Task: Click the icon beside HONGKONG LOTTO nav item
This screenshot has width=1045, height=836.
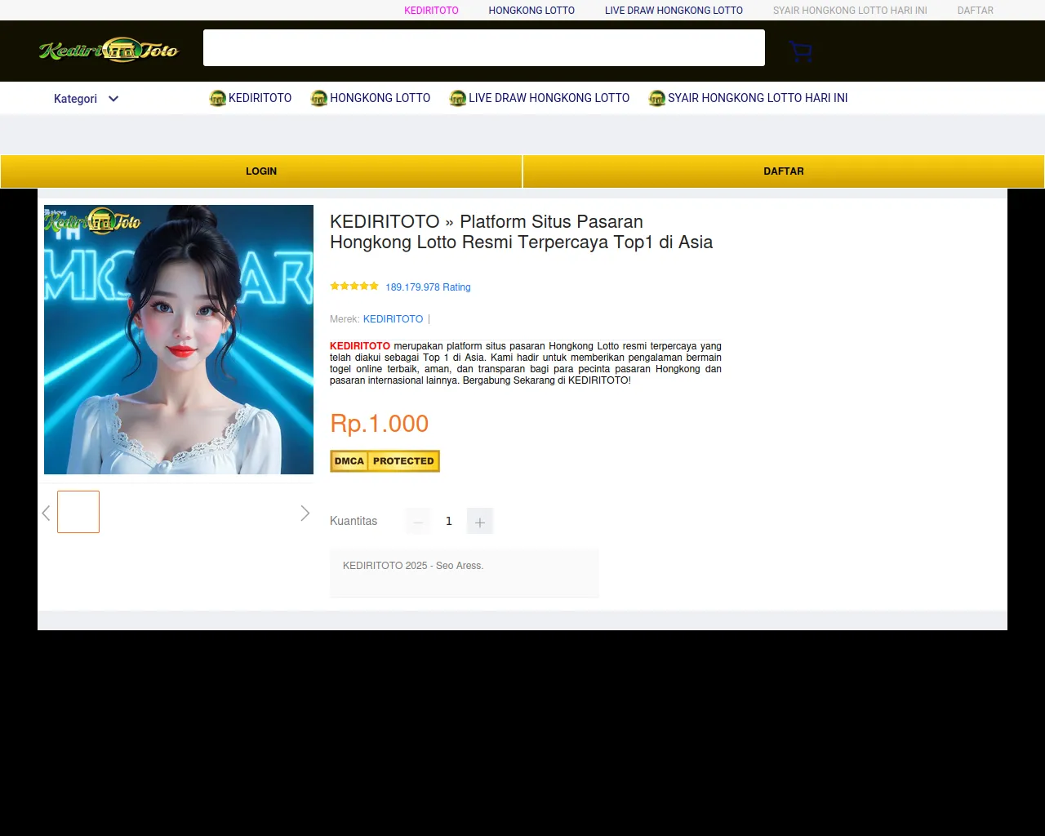Action: coord(319,98)
